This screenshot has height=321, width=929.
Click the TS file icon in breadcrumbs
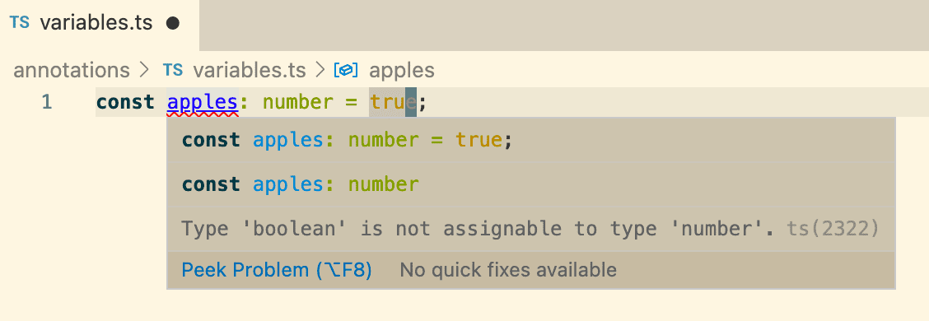tap(172, 71)
